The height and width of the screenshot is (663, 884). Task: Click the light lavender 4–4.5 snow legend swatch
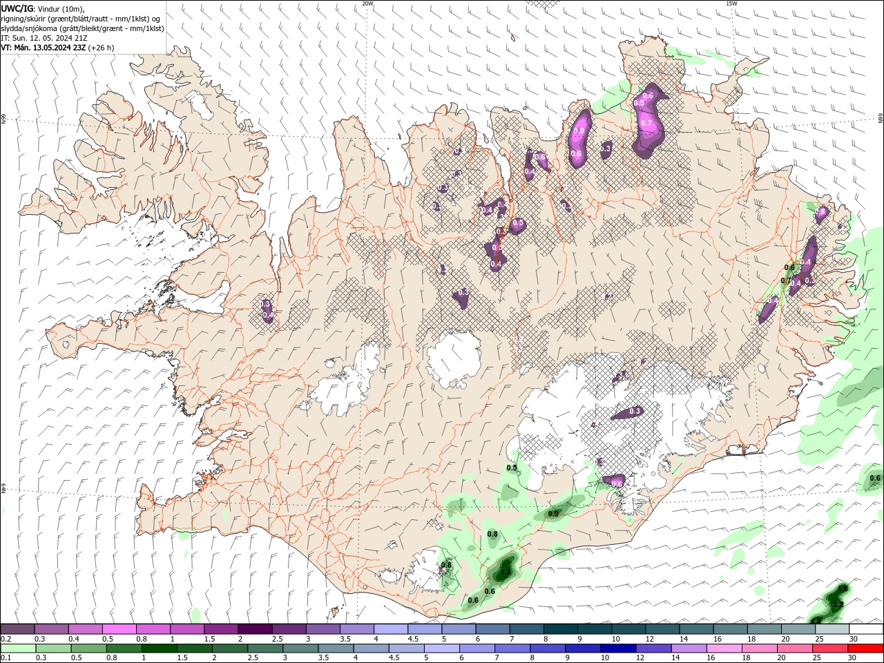coord(390,628)
